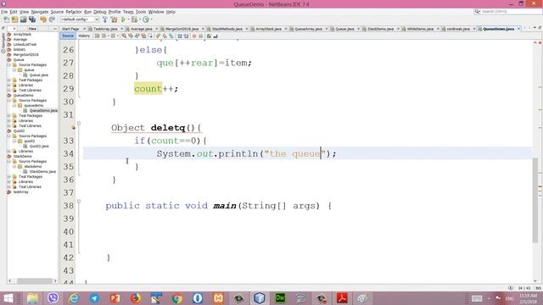Screen dimensions: 543x305
Task: Switch to the MergeSort2018.java tab
Action: (182, 29)
